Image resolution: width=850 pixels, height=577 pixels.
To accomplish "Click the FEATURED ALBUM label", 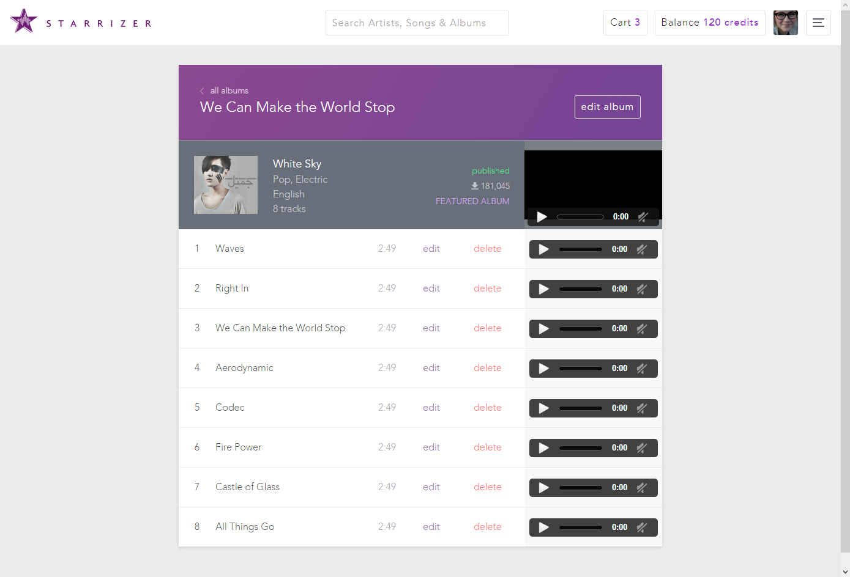I will coord(472,201).
